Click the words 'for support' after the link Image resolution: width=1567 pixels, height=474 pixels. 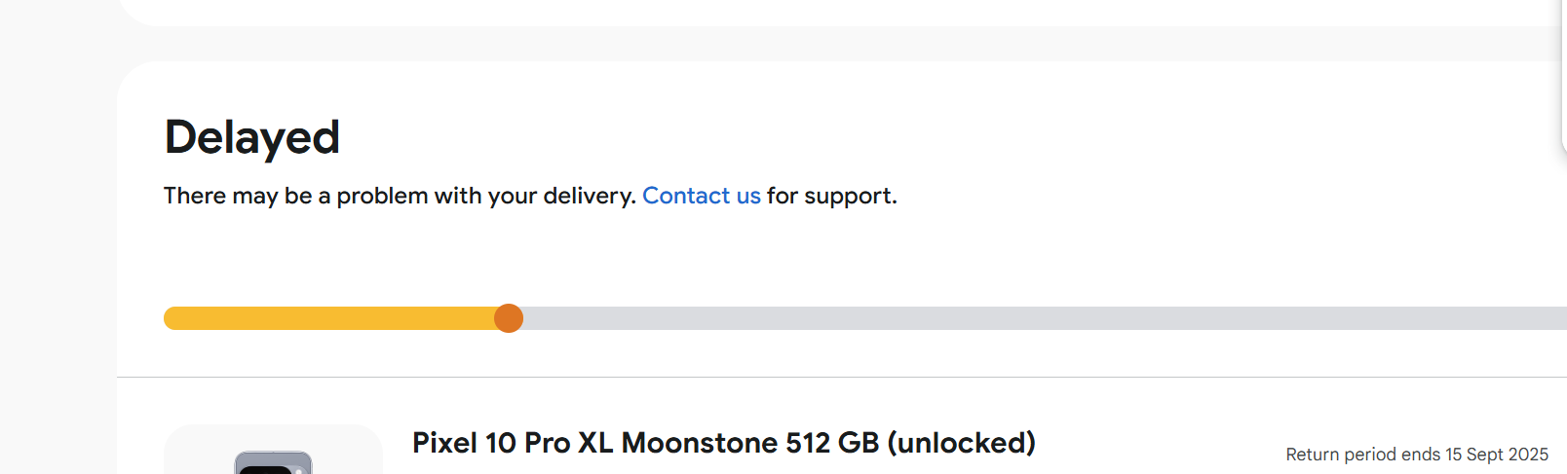831,196
